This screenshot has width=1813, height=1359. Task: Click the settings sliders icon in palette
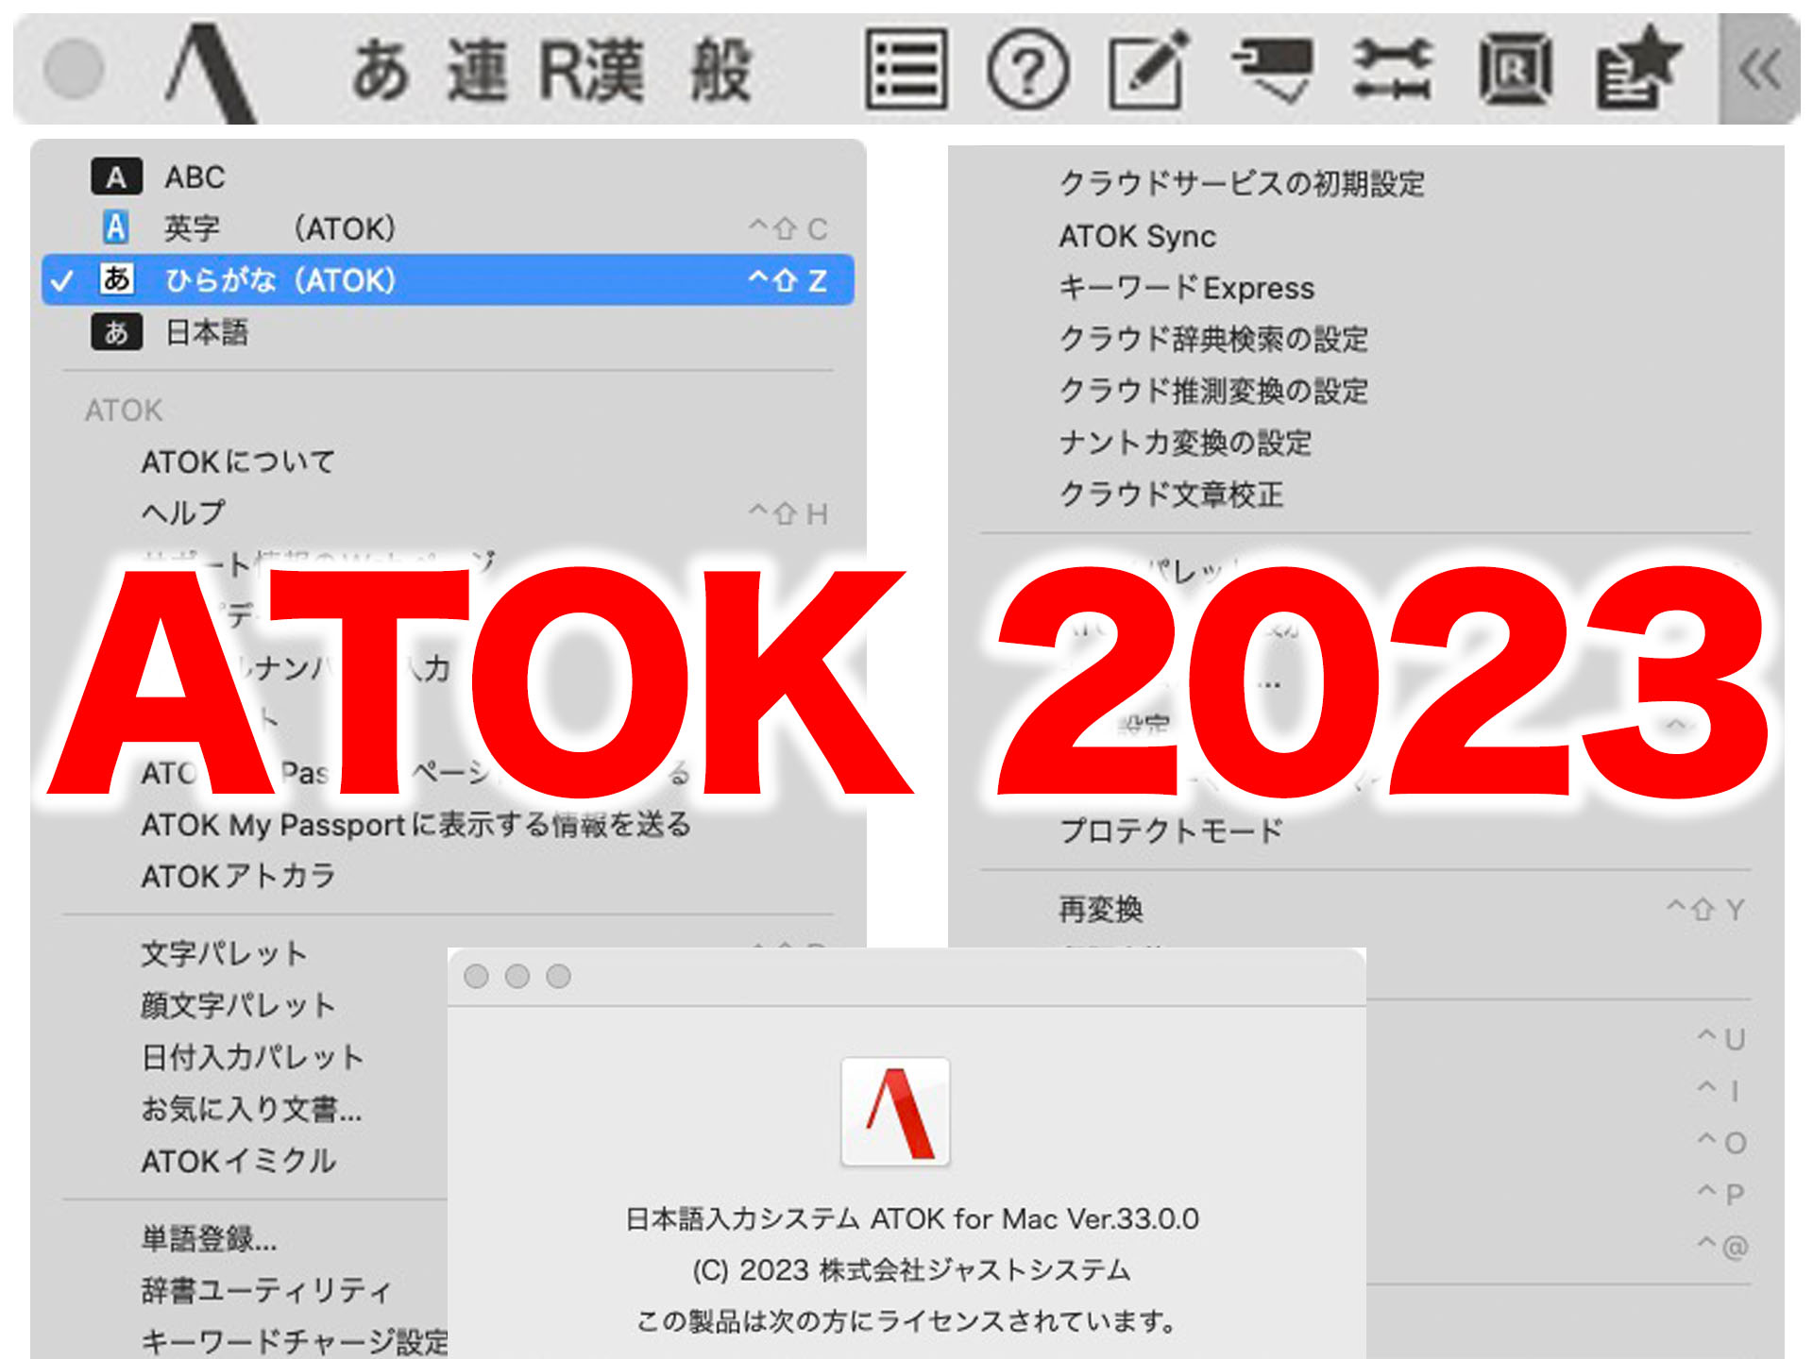click(1392, 69)
